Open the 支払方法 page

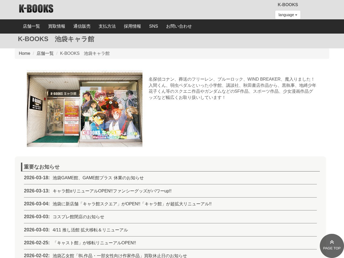click(107, 26)
